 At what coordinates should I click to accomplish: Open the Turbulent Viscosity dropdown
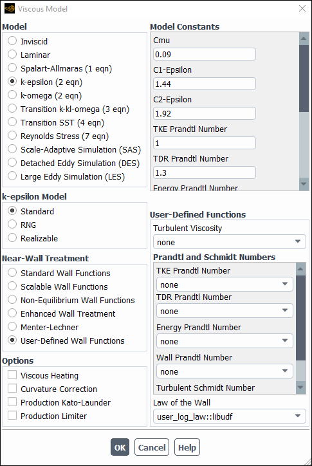(230, 242)
